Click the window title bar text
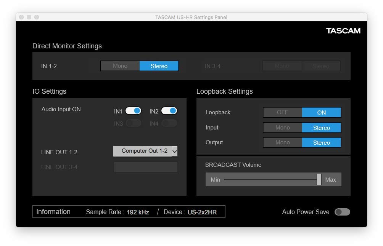 pyautogui.click(x=191, y=17)
